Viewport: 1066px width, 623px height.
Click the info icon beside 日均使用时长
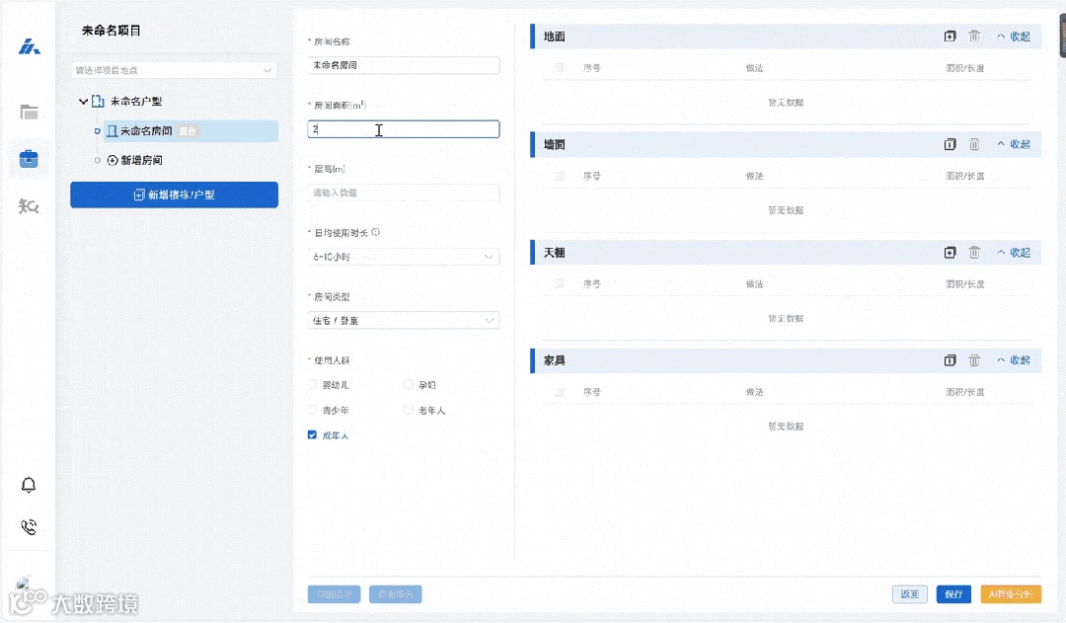coord(376,232)
